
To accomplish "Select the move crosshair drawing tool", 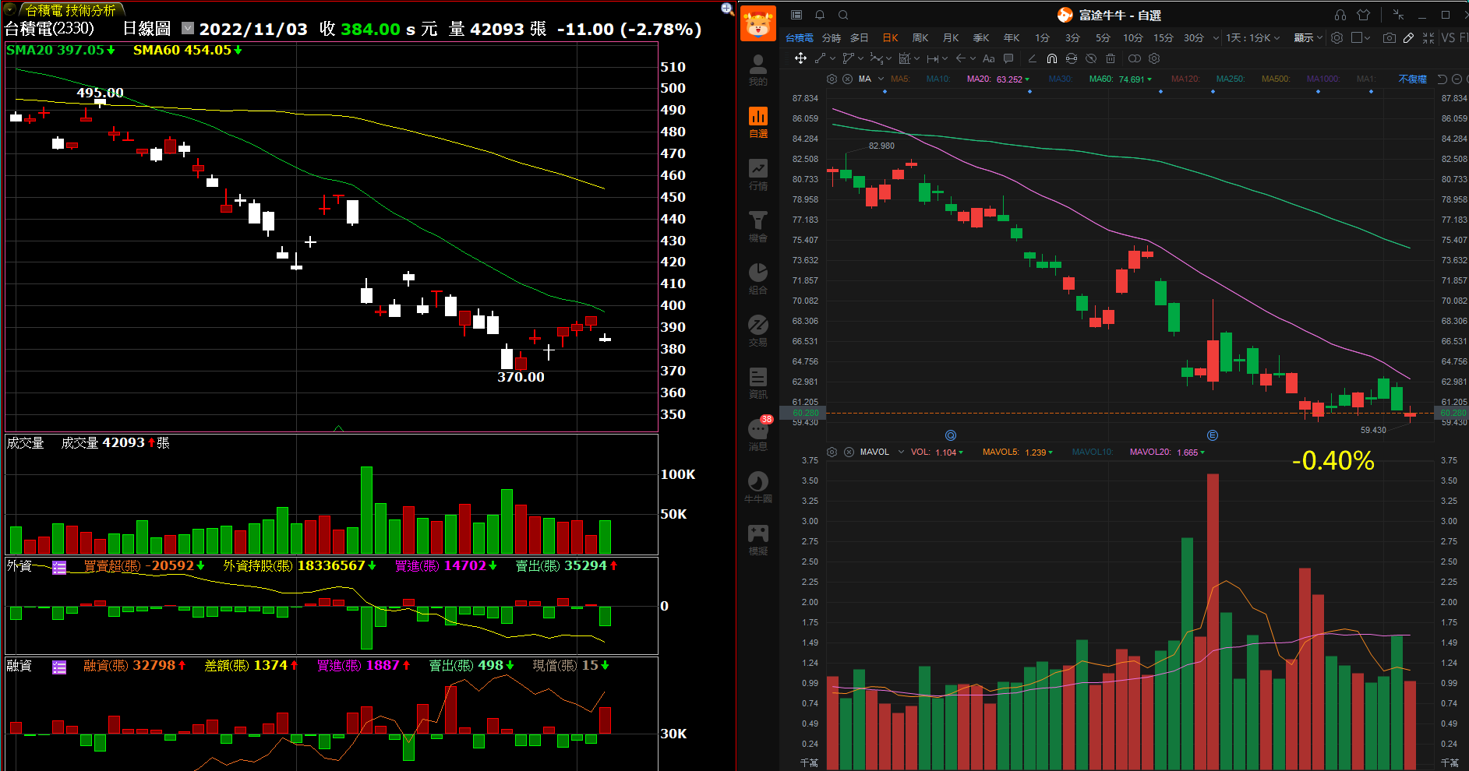I will 800,58.
